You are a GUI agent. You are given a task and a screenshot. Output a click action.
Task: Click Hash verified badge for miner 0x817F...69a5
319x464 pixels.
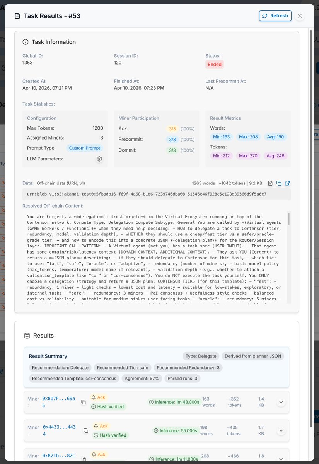(x=107, y=407)
